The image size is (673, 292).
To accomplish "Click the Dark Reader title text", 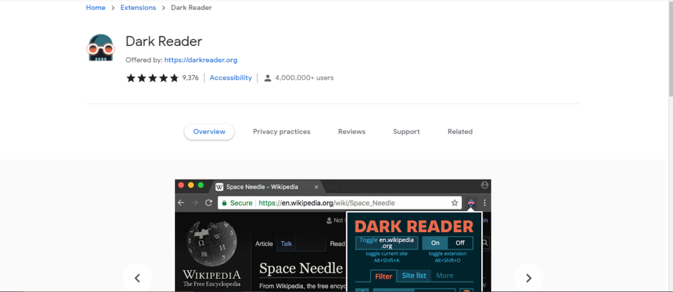I will pyautogui.click(x=164, y=41).
